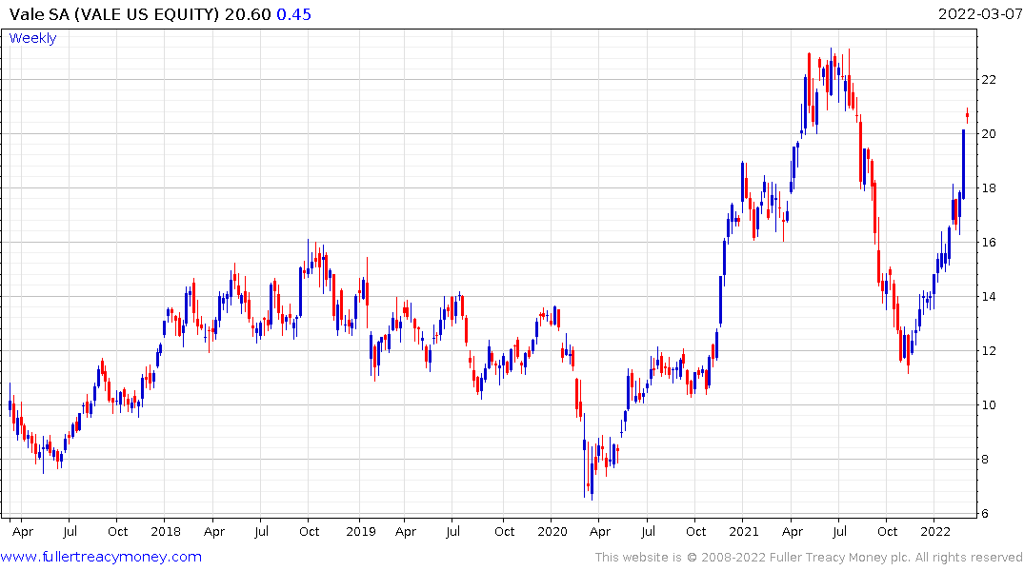Click the chart date 2022-03-07
This screenshot has width=1024, height=571.
click(x=979, y=14)
